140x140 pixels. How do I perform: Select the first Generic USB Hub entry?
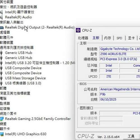pos(18,53)
